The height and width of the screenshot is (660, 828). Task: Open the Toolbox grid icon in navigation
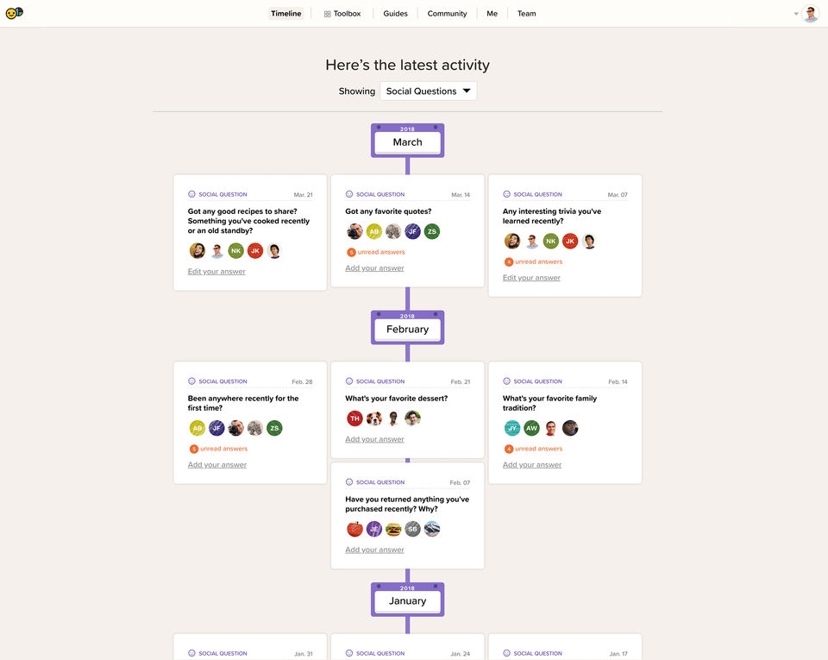(x=328, y=15)
